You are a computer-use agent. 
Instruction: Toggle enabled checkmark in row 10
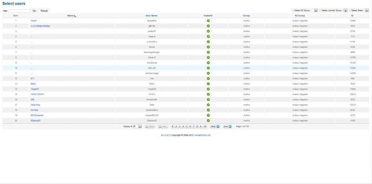pyautogui.click(x=208, y=68)
